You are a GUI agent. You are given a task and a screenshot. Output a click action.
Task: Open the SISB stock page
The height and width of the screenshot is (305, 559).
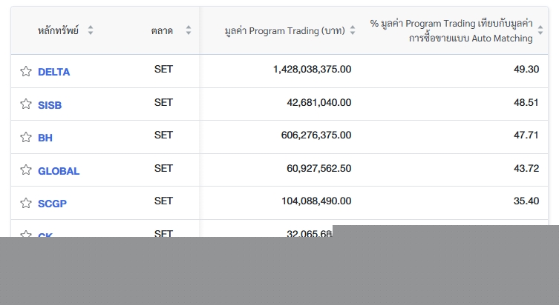(x=50, y=105)
